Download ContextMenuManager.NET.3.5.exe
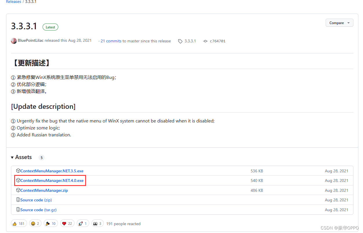This screenshot has height=233, width=363. [x=52, y=171]
